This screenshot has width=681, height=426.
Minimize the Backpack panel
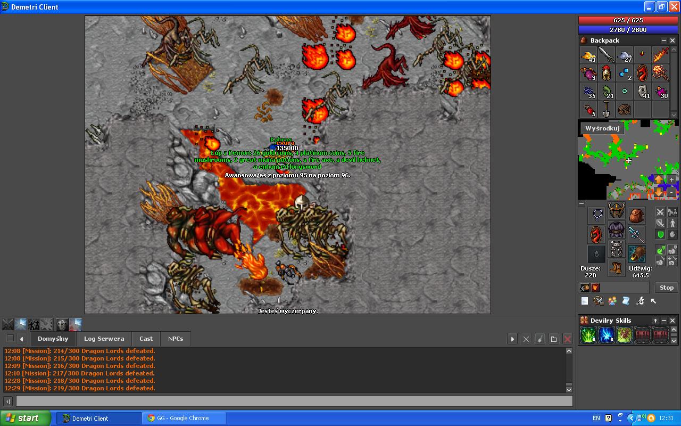[664, 40]
